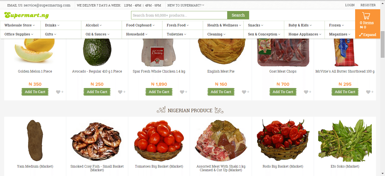Expand the cart panel

(x=368, y=35)
